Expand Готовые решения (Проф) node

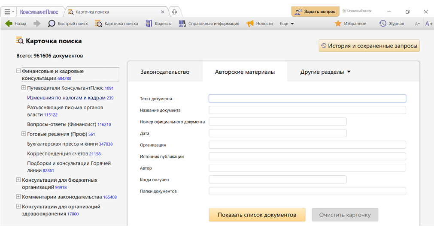click(24, 134)
